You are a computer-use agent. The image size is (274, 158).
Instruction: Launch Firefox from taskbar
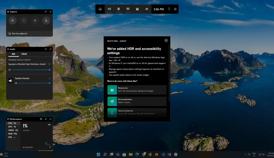pyautogui.click(x=156, y=154)
